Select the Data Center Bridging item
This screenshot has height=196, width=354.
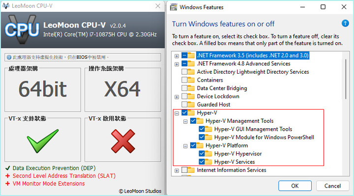coord(222,88)
